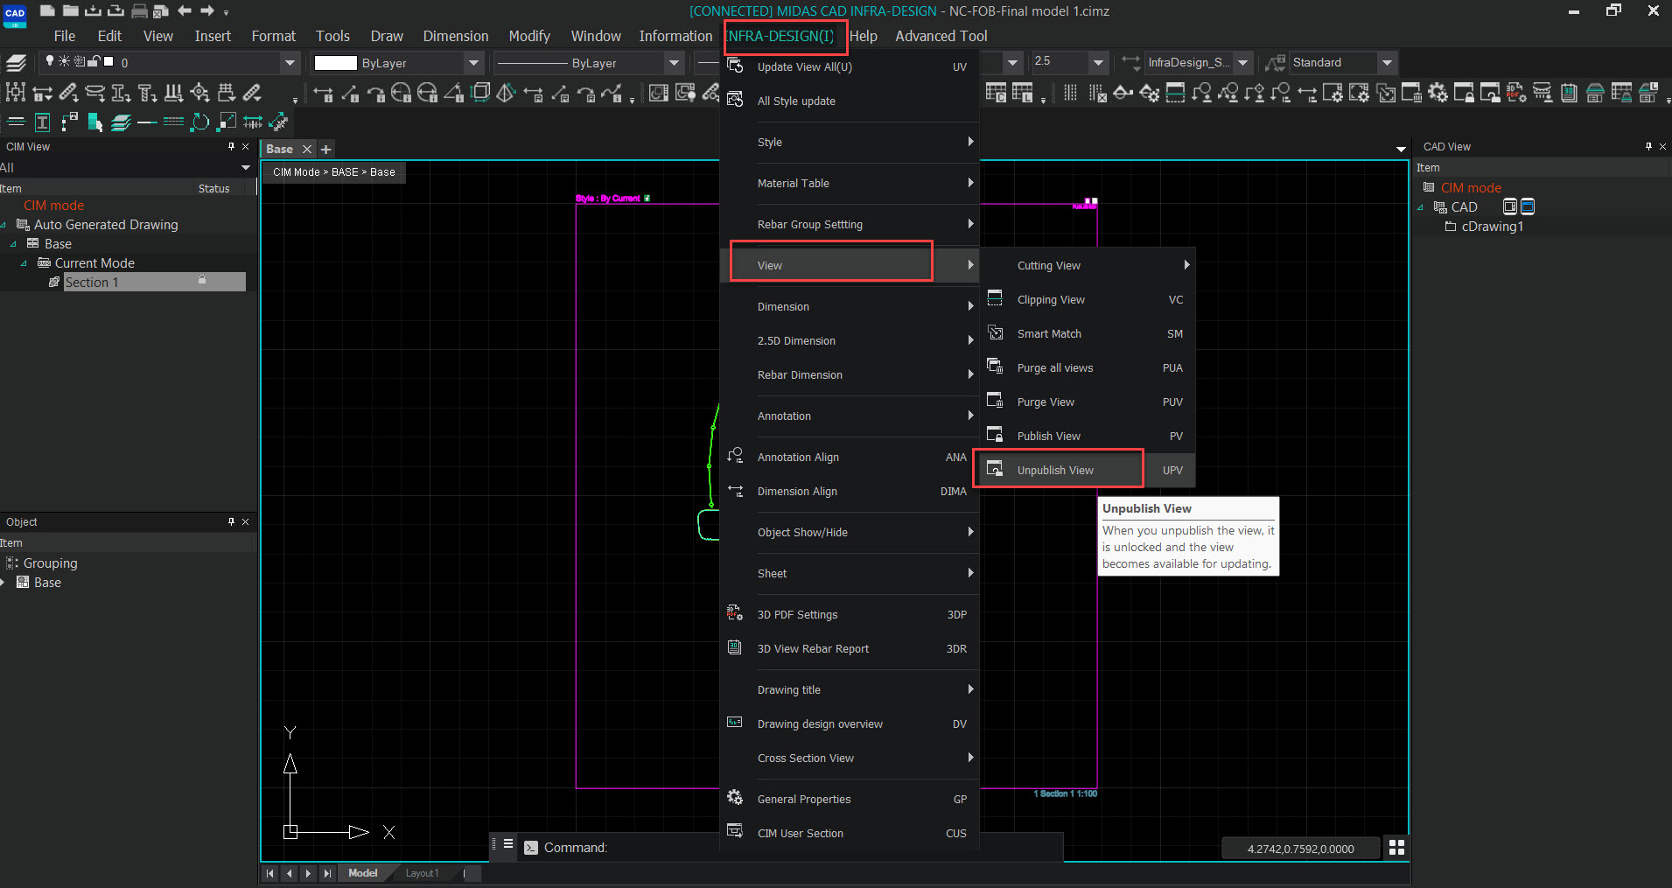
Task: Pin the CAD View panel
Action: [1648, 146]
